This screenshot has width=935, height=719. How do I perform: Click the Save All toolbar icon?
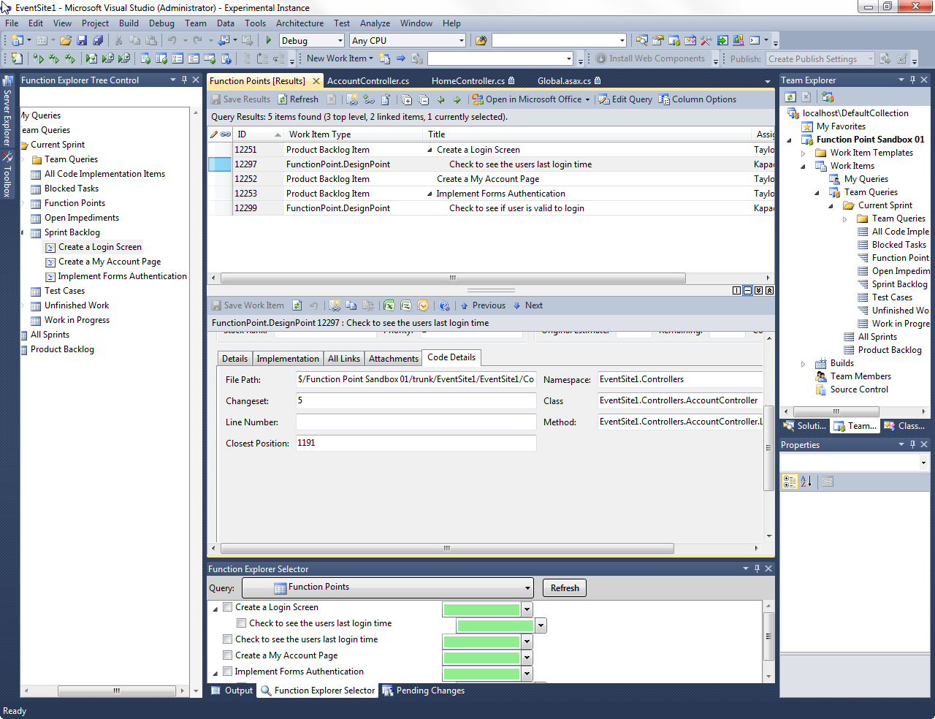point(98,40)
